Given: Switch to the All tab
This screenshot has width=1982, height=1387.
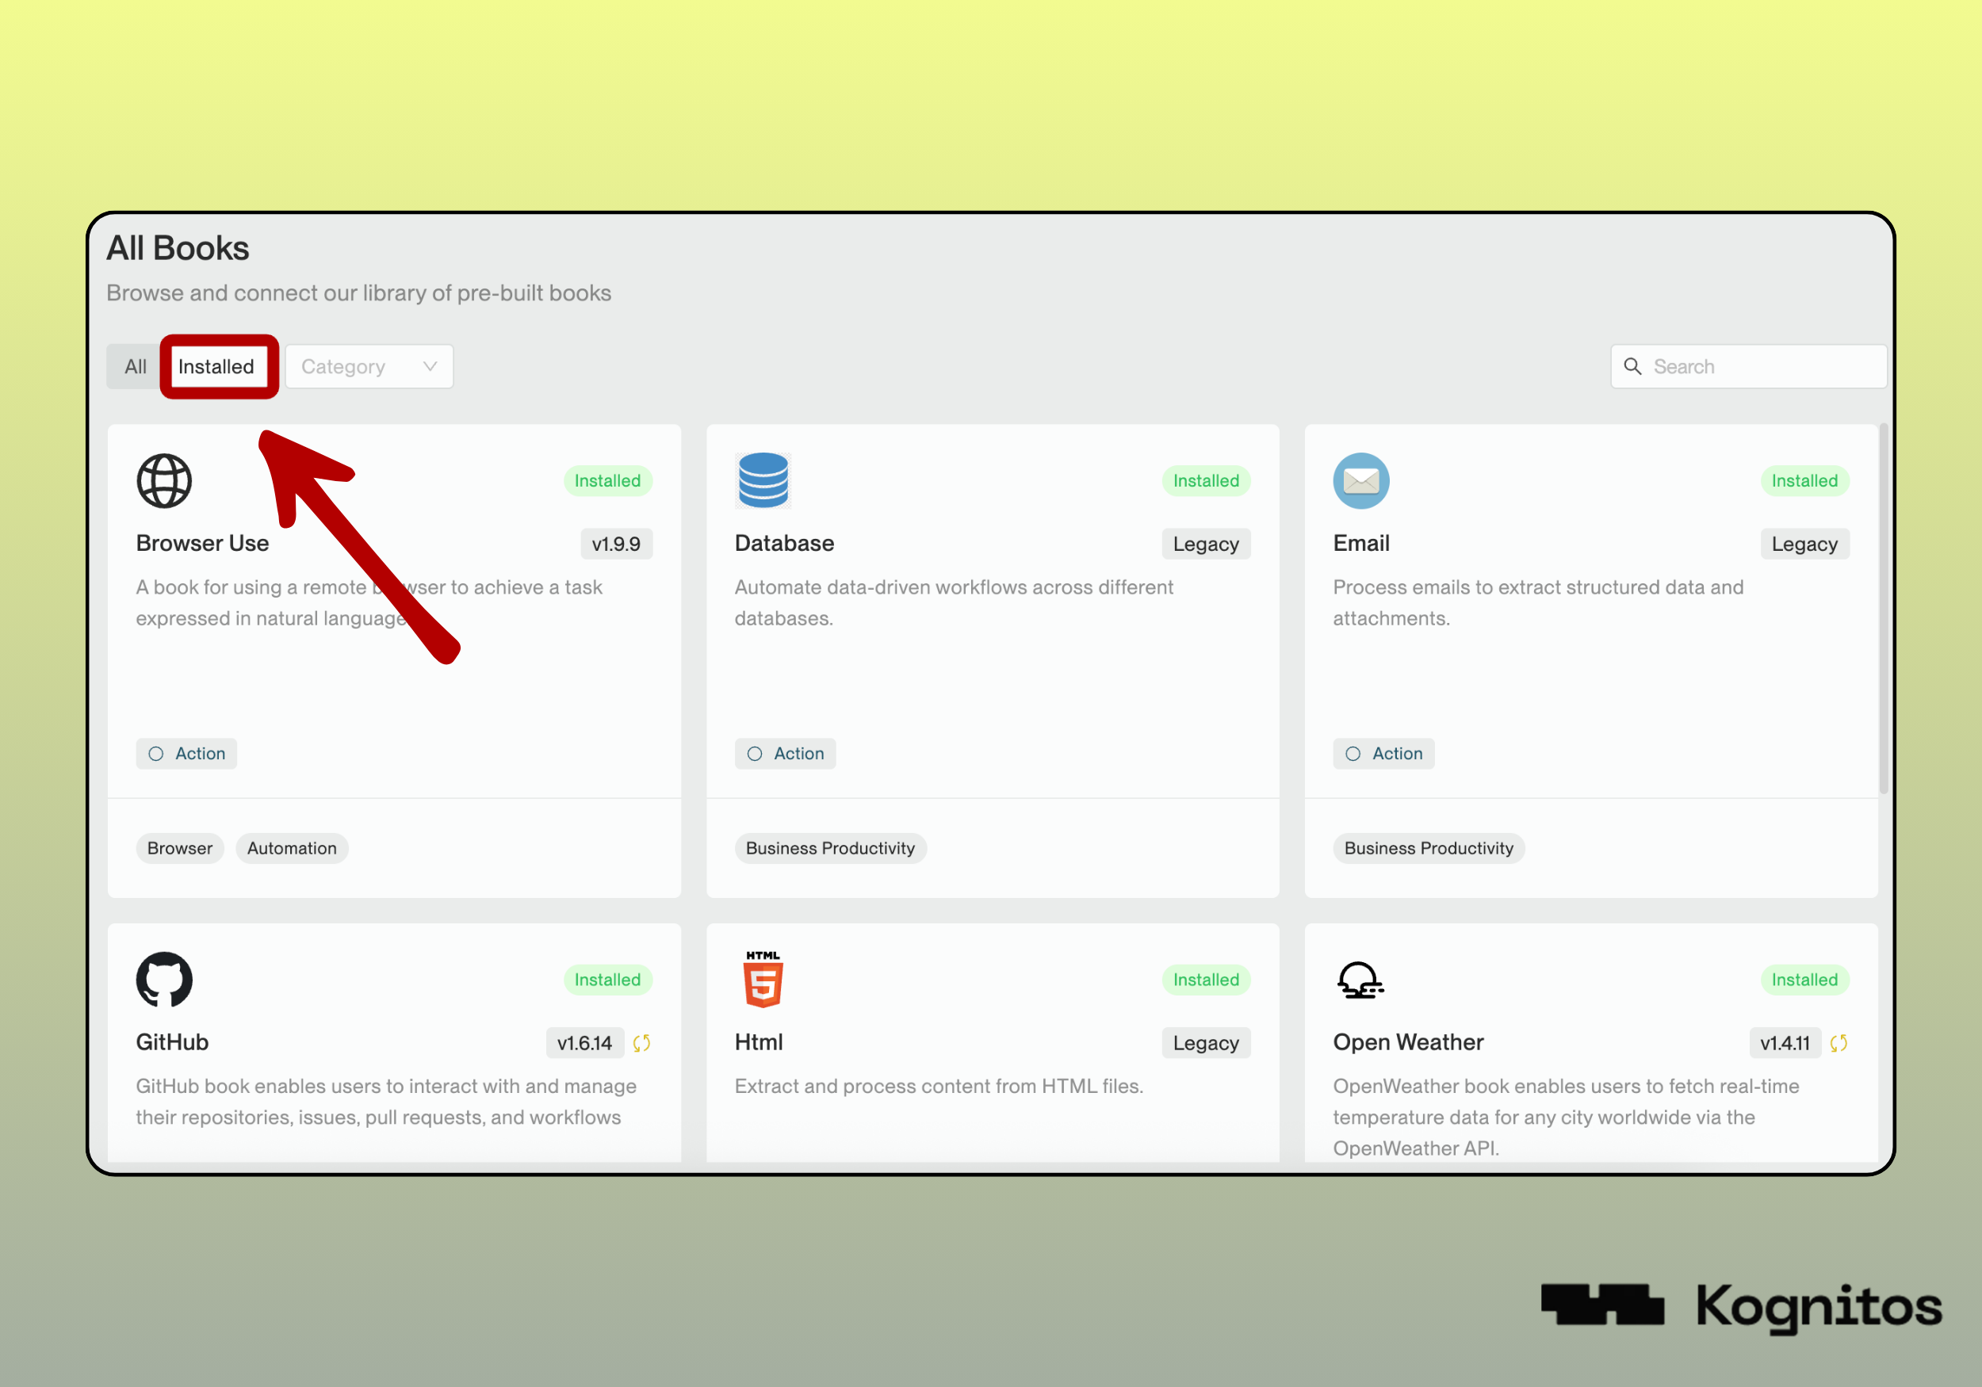Looking at the screenshot, I should click(x=136, y=367).
